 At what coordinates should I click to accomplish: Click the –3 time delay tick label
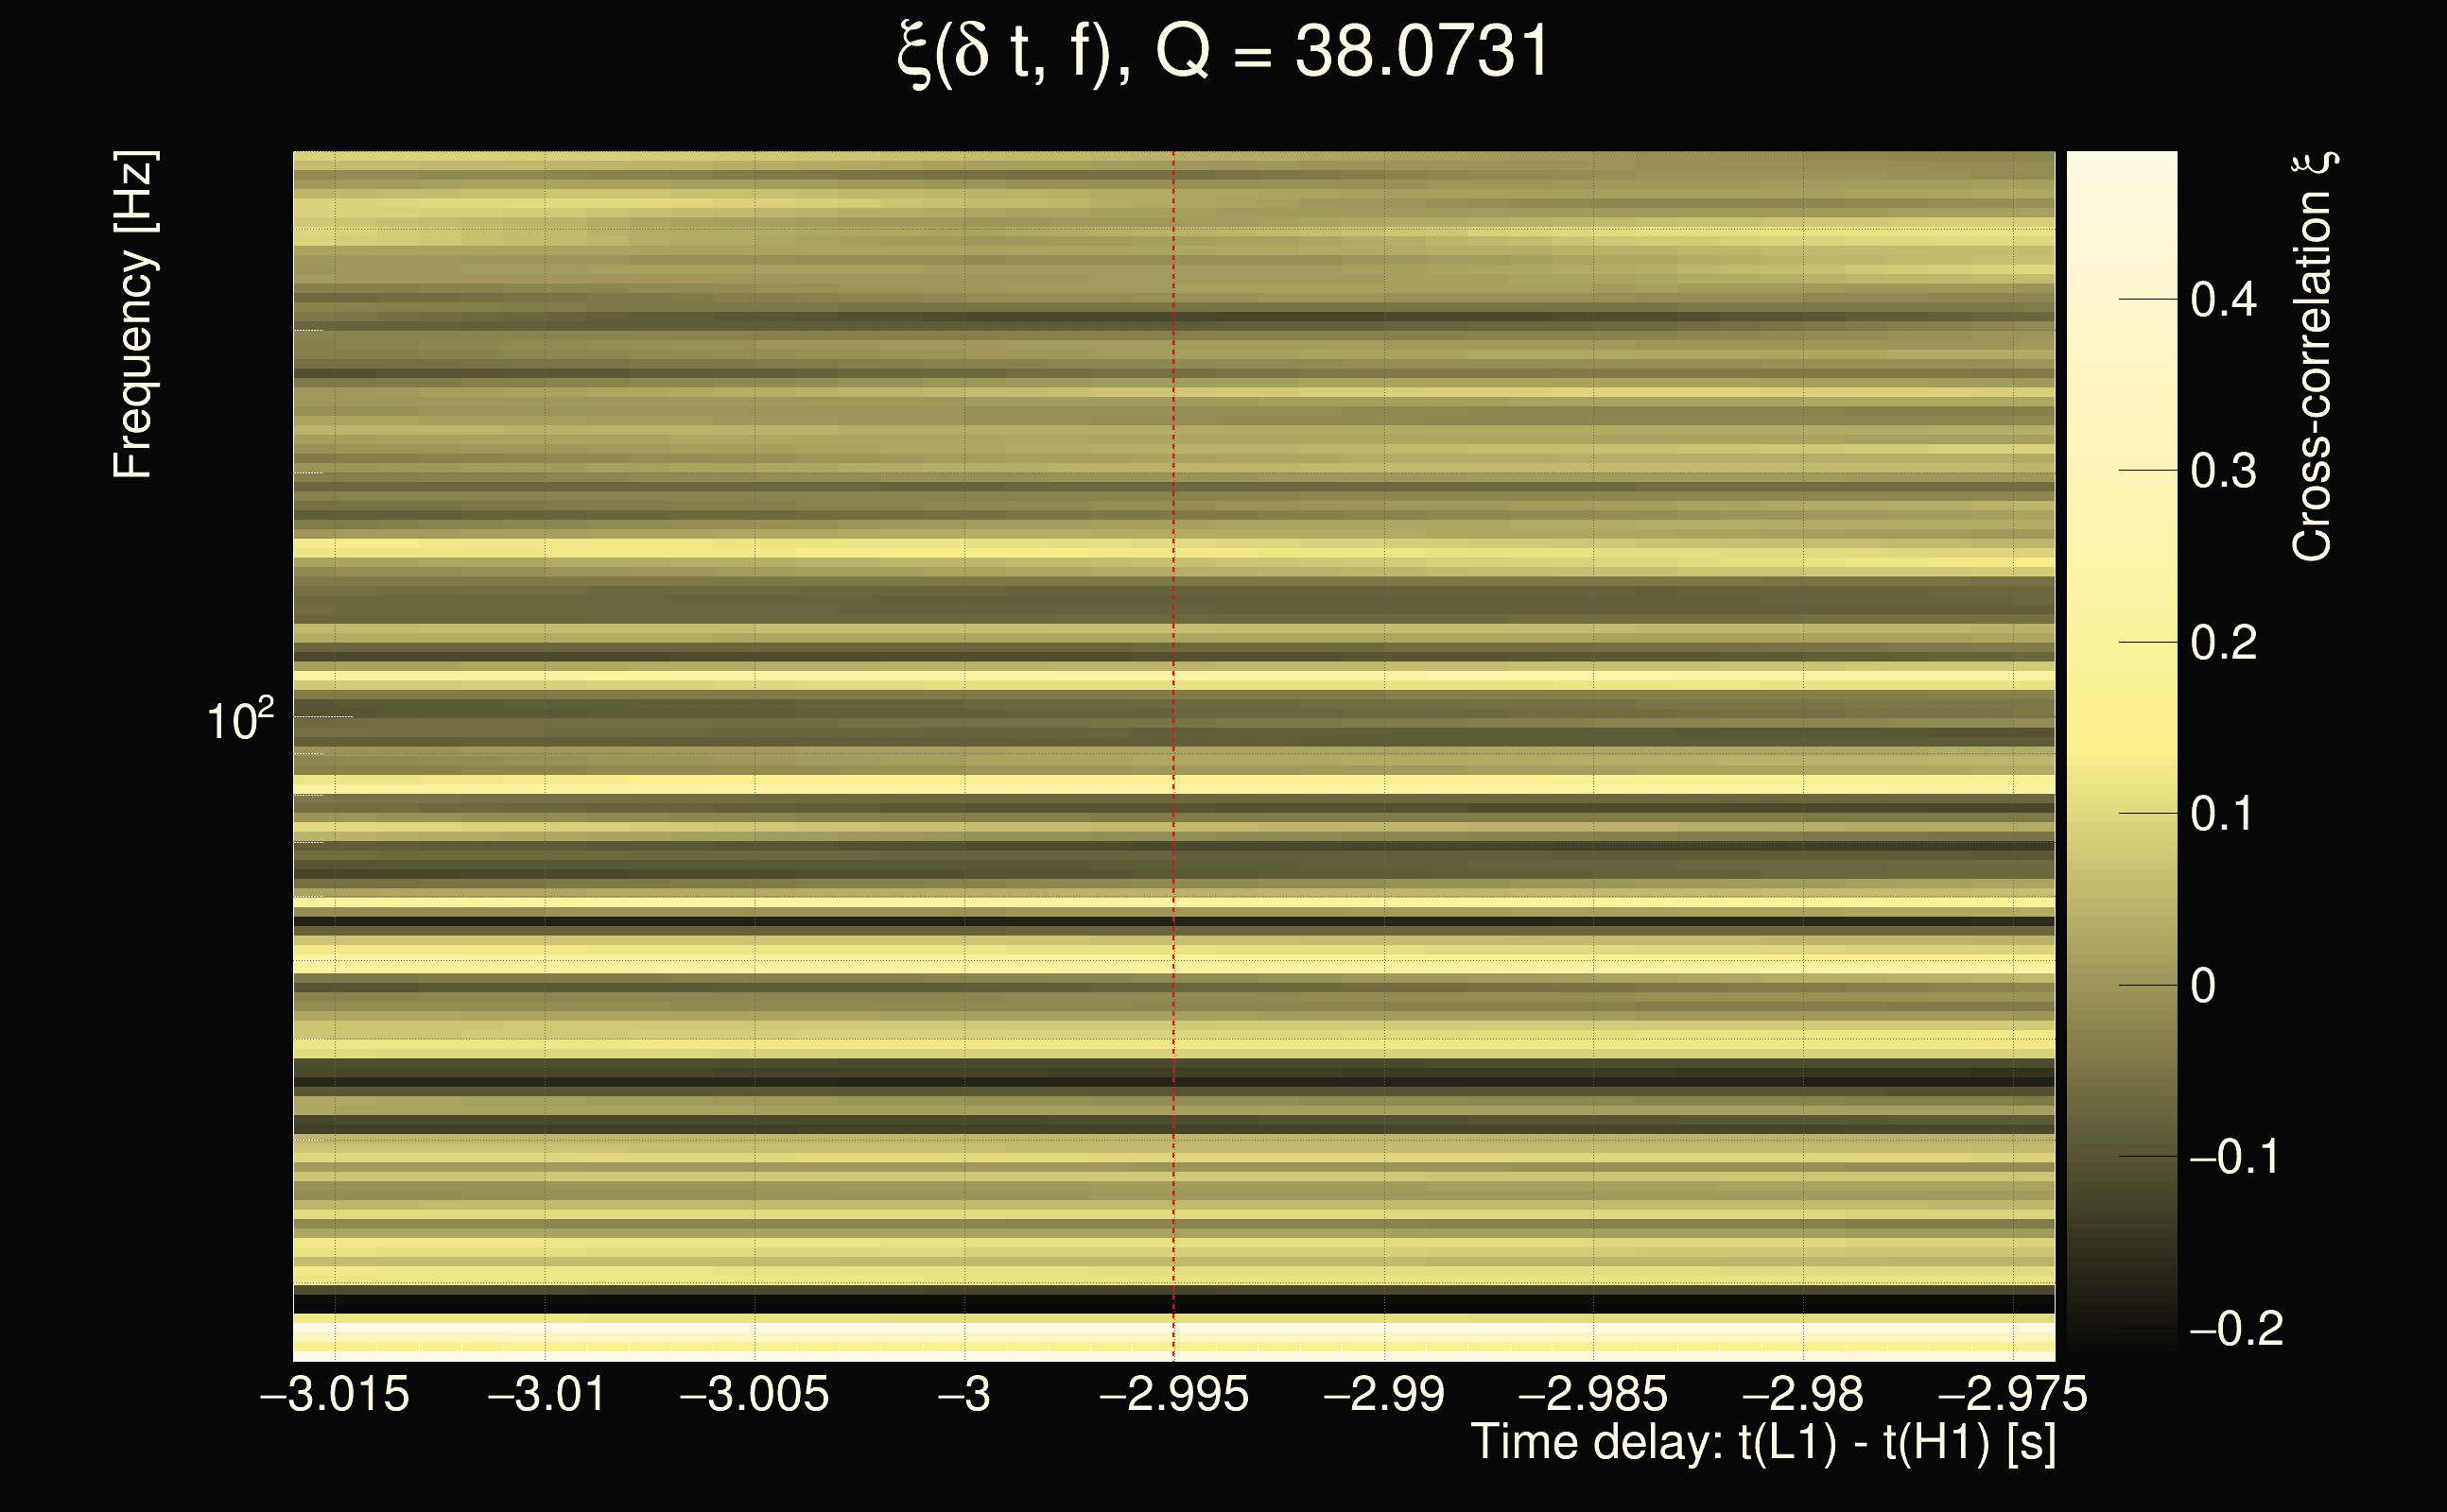point(964,1394)
